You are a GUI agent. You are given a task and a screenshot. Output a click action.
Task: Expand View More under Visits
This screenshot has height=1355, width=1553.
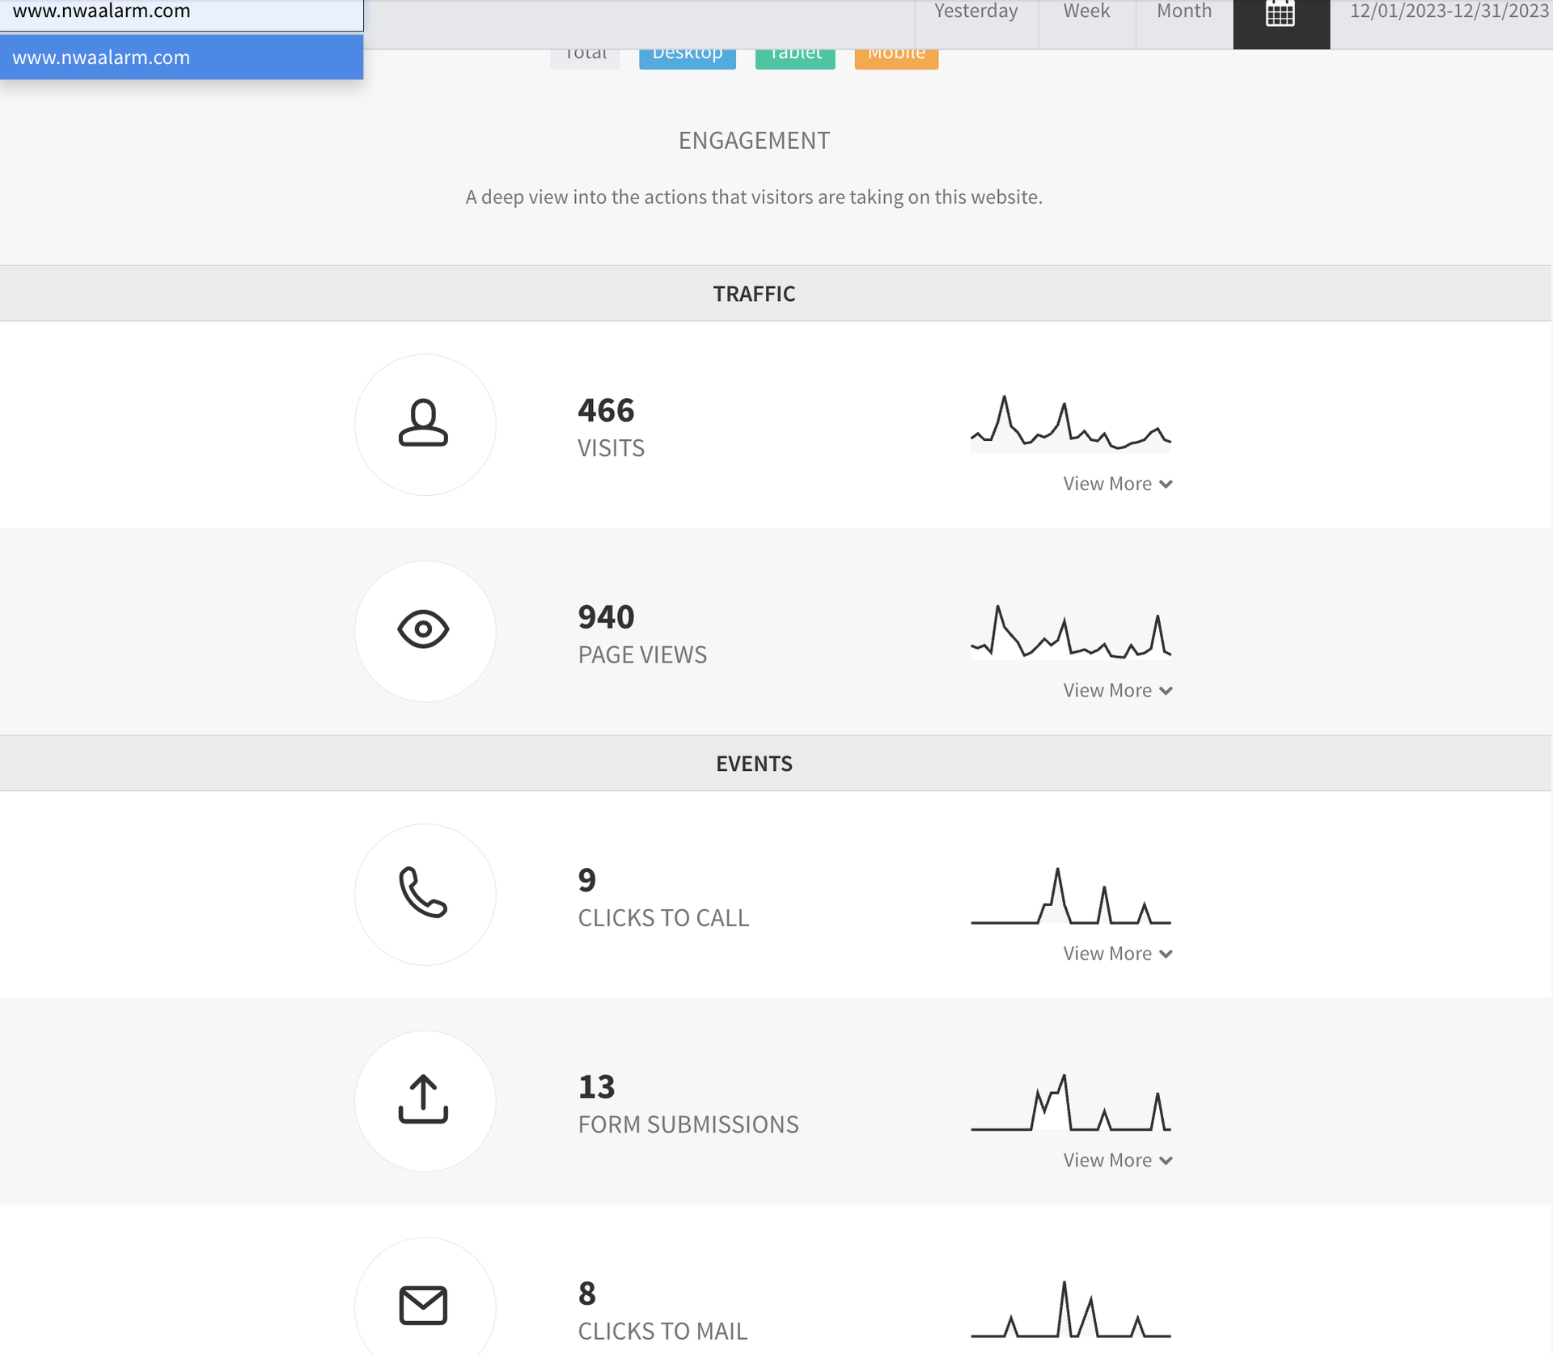click(x=1117, y=484)
